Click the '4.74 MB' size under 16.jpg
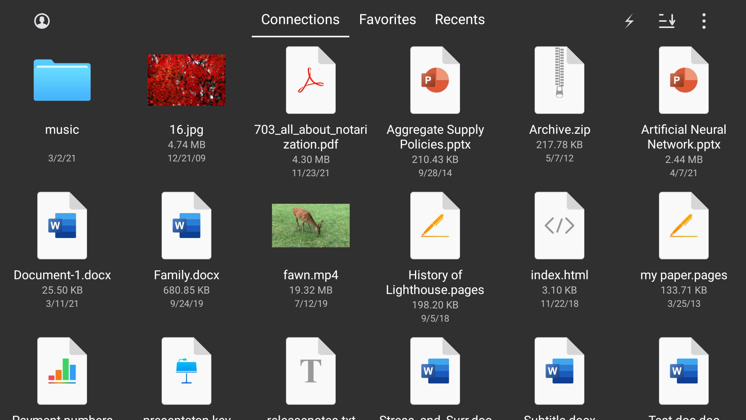The height and width of the screenshot is (420, 746). pos(186,145)
